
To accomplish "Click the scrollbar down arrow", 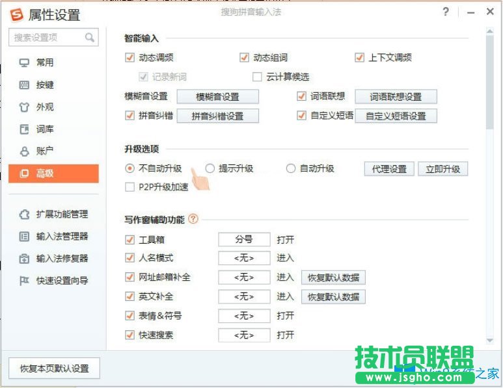I will click(x=490, y=341).
